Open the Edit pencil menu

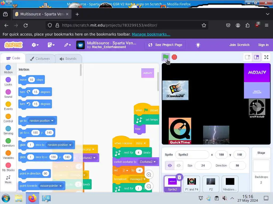click(67, 45)
